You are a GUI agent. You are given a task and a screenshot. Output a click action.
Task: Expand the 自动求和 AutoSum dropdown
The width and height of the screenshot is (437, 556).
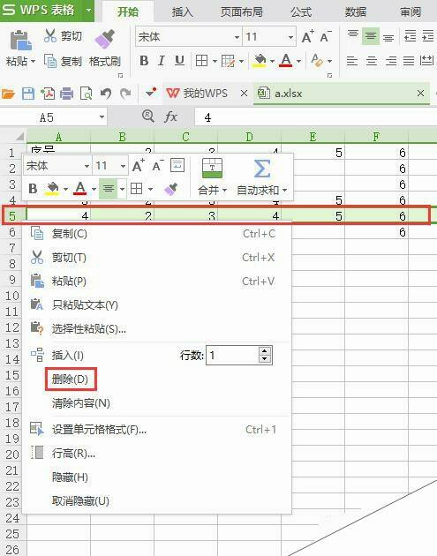(284, 191)
